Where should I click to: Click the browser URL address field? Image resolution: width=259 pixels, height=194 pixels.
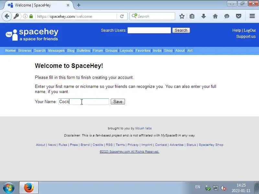(x=76, y=16)
